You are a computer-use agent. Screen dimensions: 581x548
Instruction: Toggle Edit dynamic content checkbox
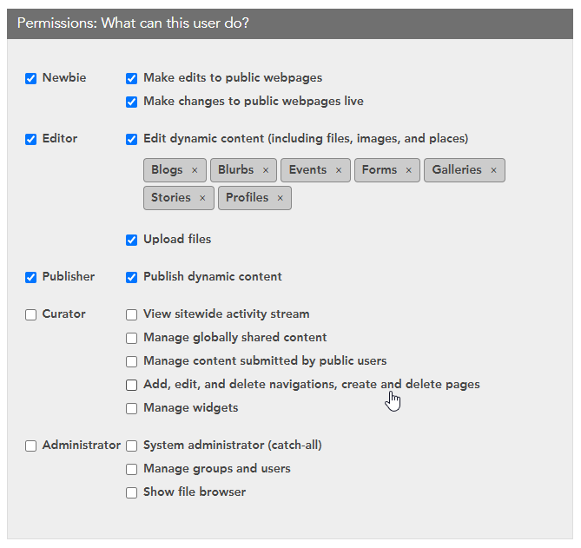pos(131,139)
